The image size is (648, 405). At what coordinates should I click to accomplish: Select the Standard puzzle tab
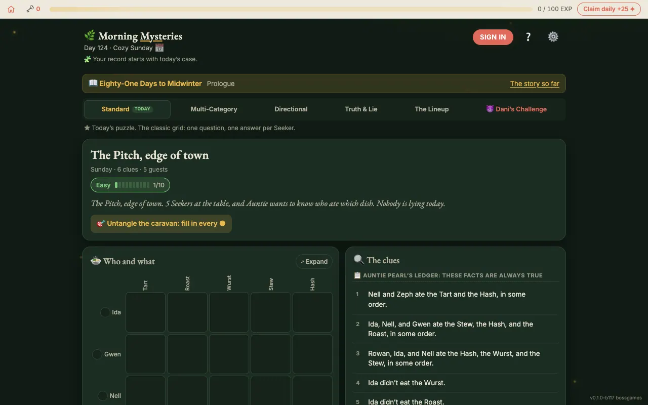(x=127, y=109)
